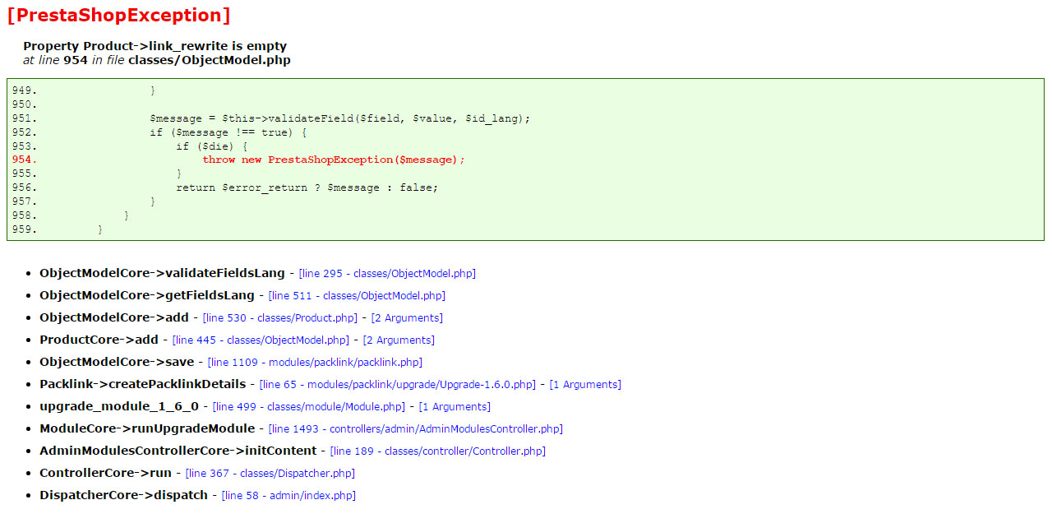Open the line 499 classes/module/Module.php link

click(309, 406)
